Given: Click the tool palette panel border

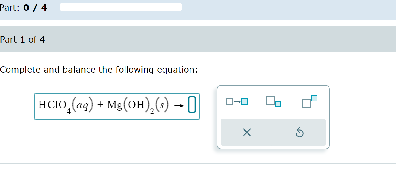Looking at the screenshot, I should (273, 86).
